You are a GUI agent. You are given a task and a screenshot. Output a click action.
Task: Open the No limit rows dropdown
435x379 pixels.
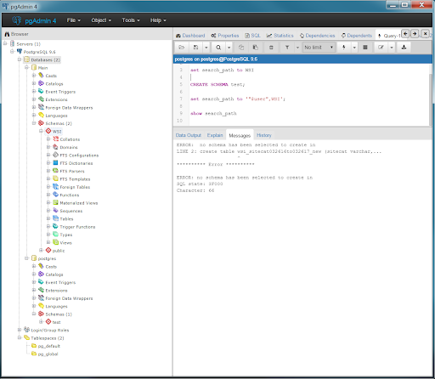tap(319, 48)
